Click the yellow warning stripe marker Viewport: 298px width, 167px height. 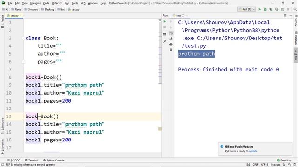tap(160, 129)
